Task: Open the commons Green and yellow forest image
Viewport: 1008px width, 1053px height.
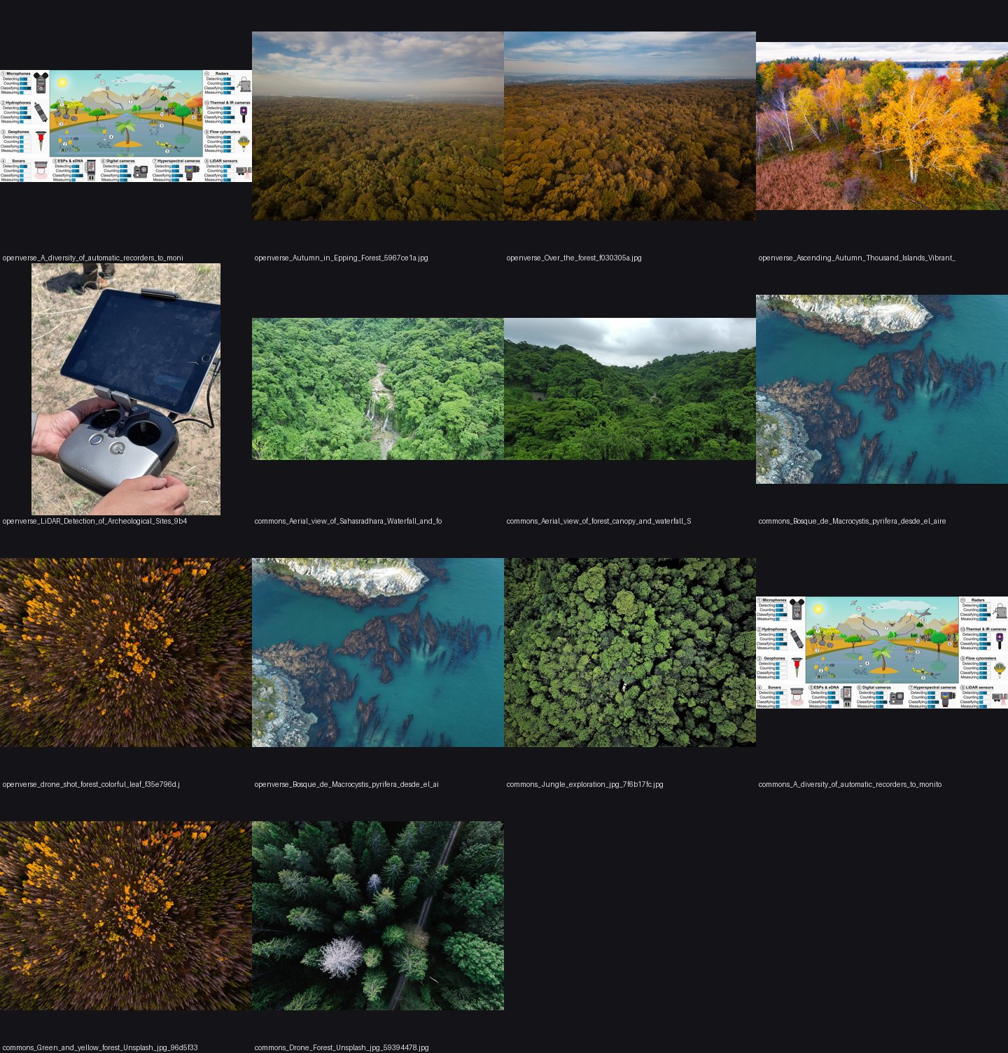Action: coord(126,916)
